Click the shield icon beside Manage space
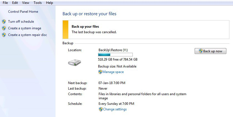The height and width of the screenshot is (117, 233). click(x=100, y=72)
